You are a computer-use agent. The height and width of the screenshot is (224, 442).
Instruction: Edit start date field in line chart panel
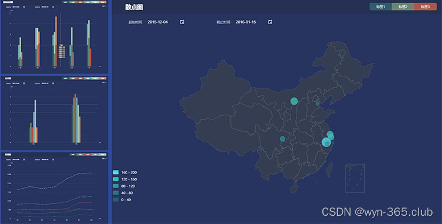click(x=16, y=160)
